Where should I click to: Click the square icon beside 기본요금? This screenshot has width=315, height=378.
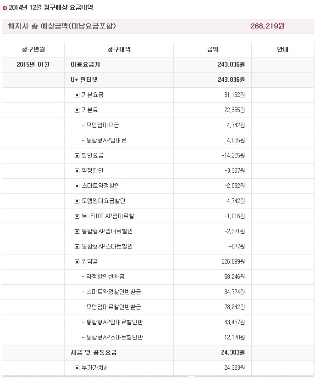point(77,95)
